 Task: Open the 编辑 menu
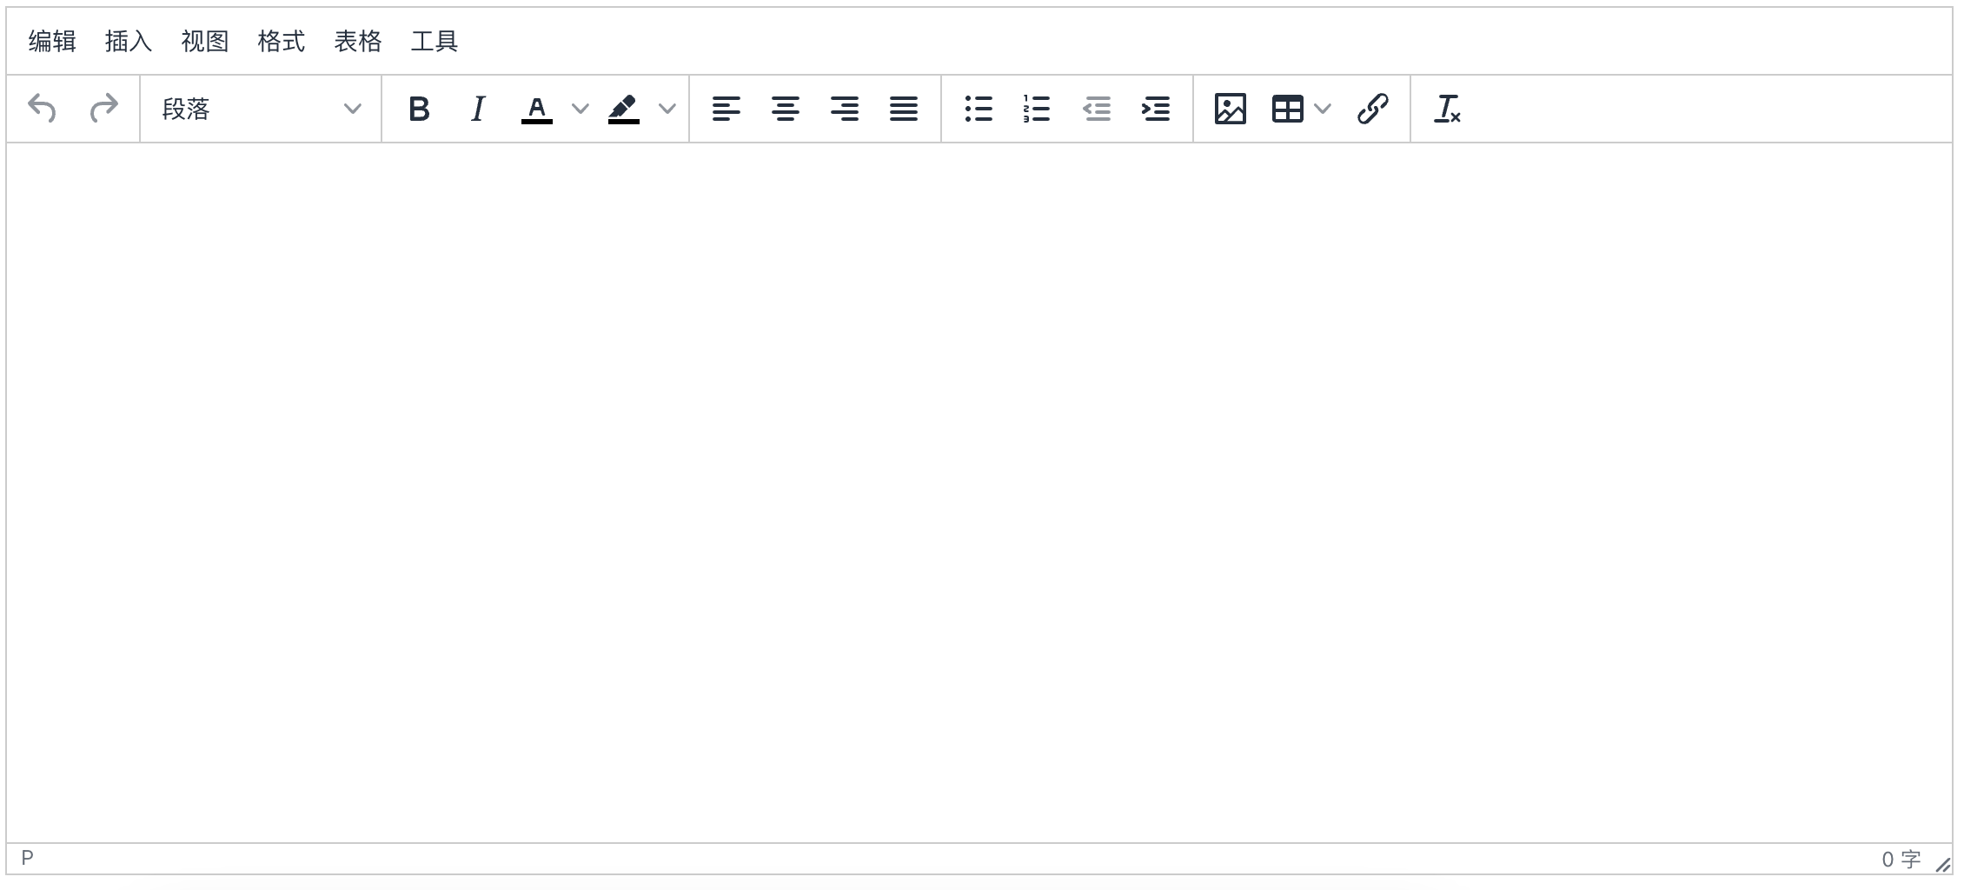point(52,41)
